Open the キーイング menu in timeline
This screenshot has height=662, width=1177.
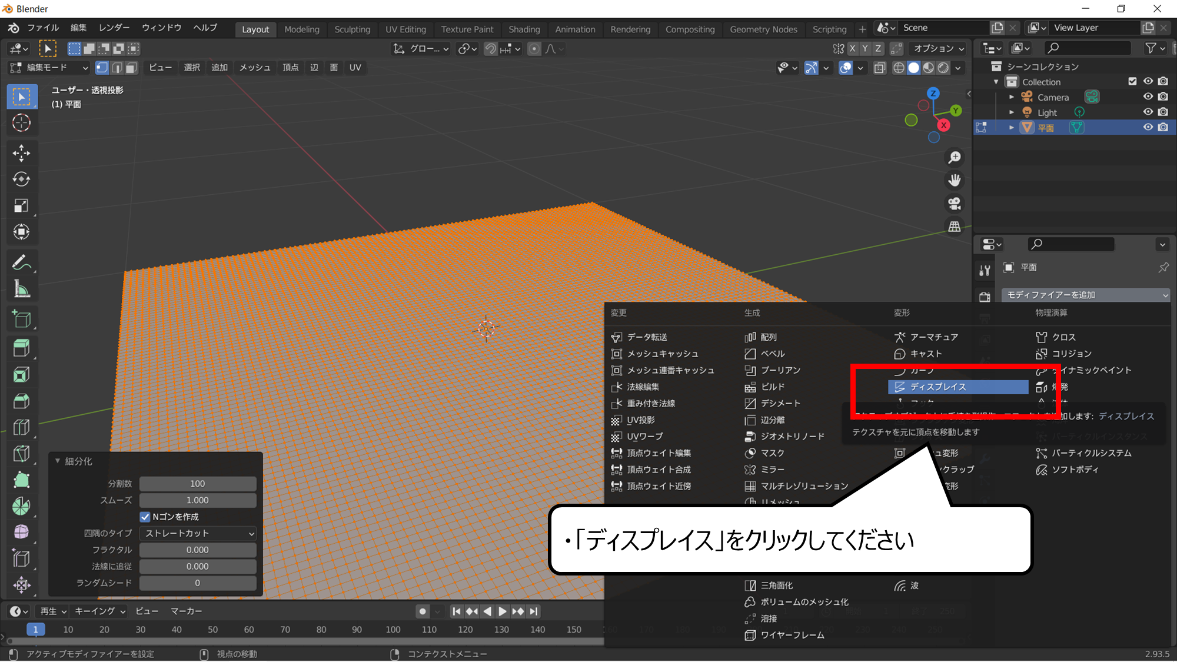[99, 611]
